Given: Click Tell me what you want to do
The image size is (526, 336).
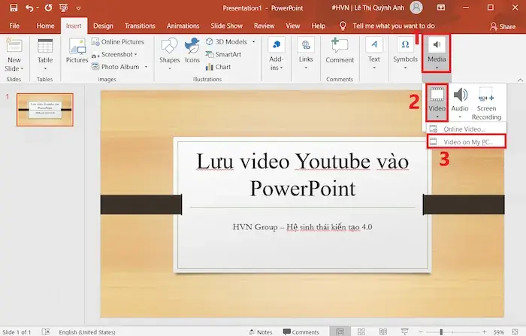Looking at the screenshot, I should coord(393,26).
